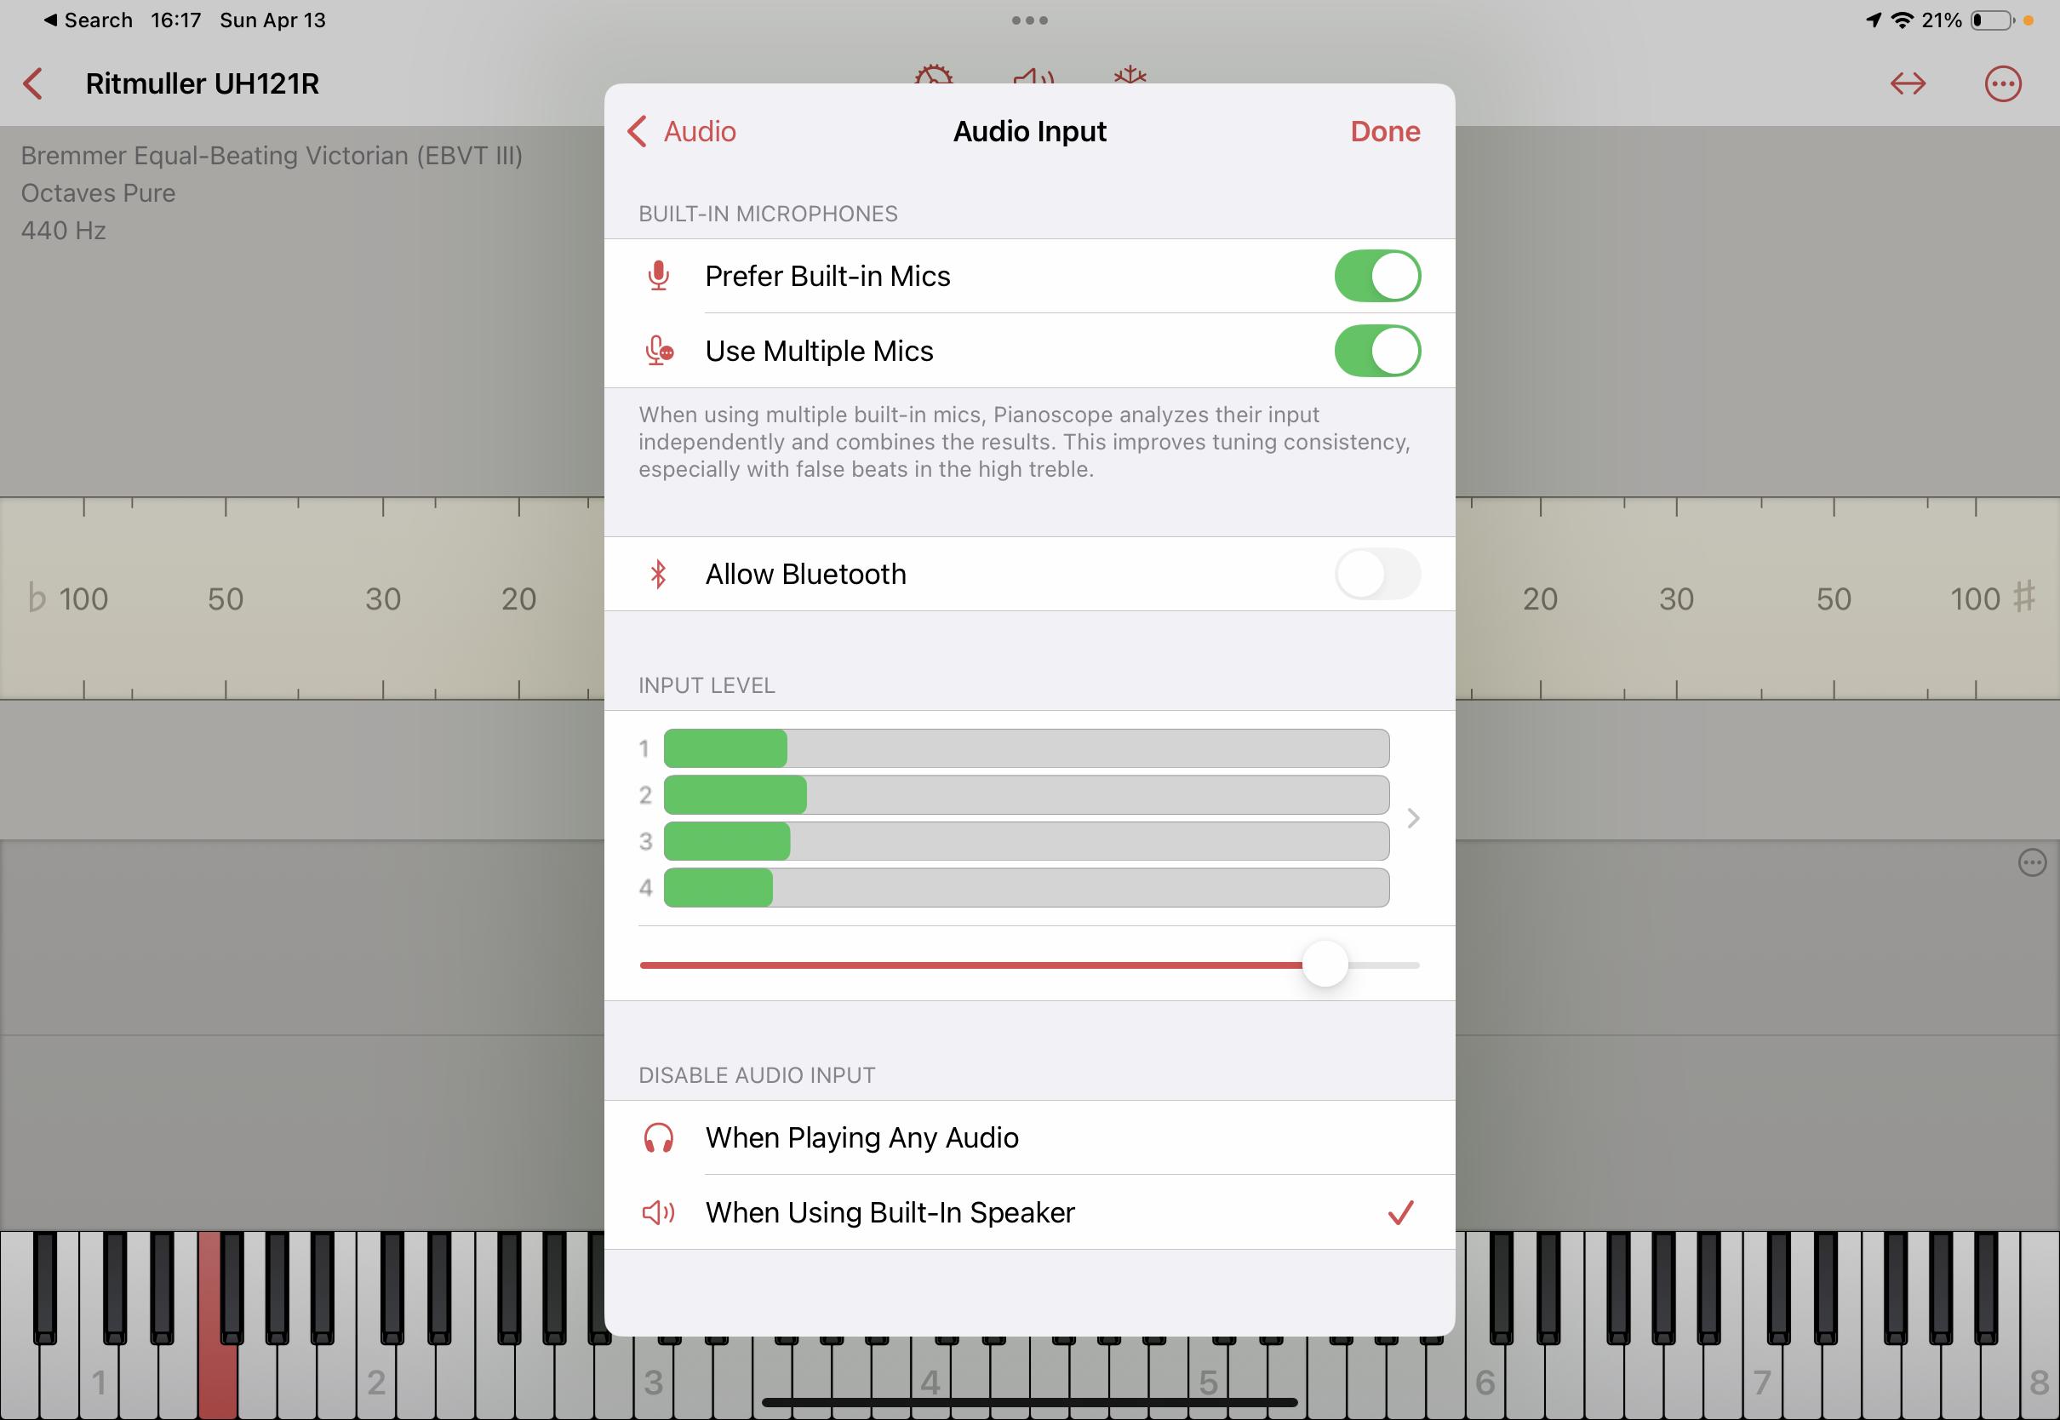Tap Search to return to the previous app
This screenshot has height=1420, width=2060.
87,20
